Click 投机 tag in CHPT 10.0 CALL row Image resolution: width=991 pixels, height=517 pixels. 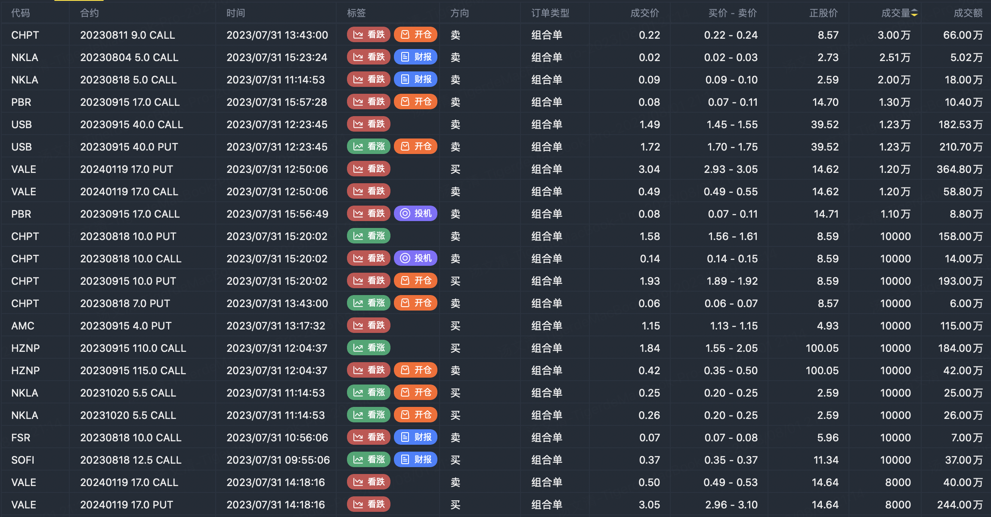[415, 258]
